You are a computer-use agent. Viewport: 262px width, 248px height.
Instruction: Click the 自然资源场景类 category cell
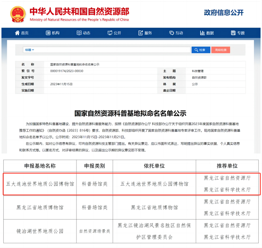tap(95, 231)
